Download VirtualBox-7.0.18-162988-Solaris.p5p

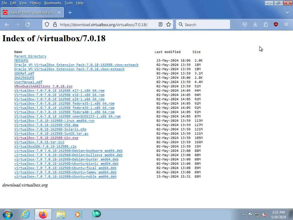[50, 129]
